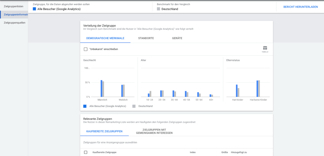Screen dimensions: 324x156
Task: Open Zielgruppenlisten in the sidebar
Action: [14, 6]
